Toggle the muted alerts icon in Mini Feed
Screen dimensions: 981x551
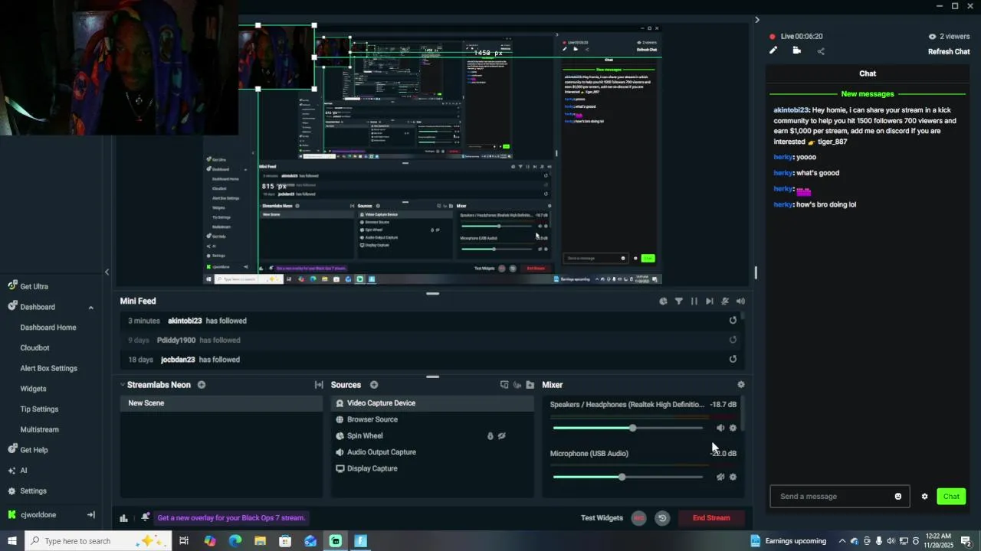[725, 302]
